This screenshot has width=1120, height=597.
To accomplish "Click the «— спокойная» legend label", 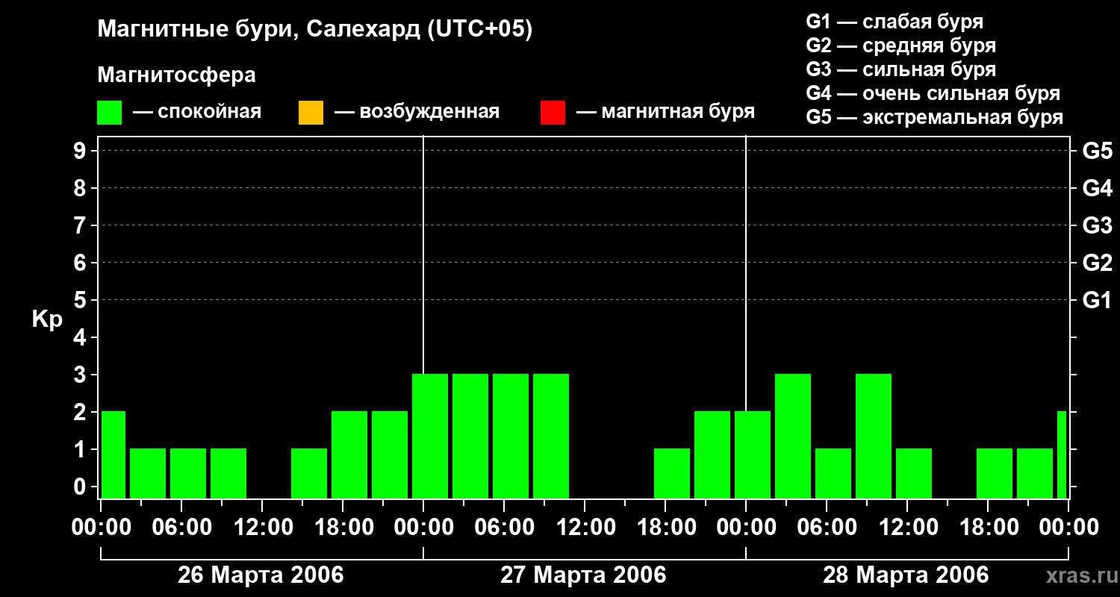I will tap(197, 112).
